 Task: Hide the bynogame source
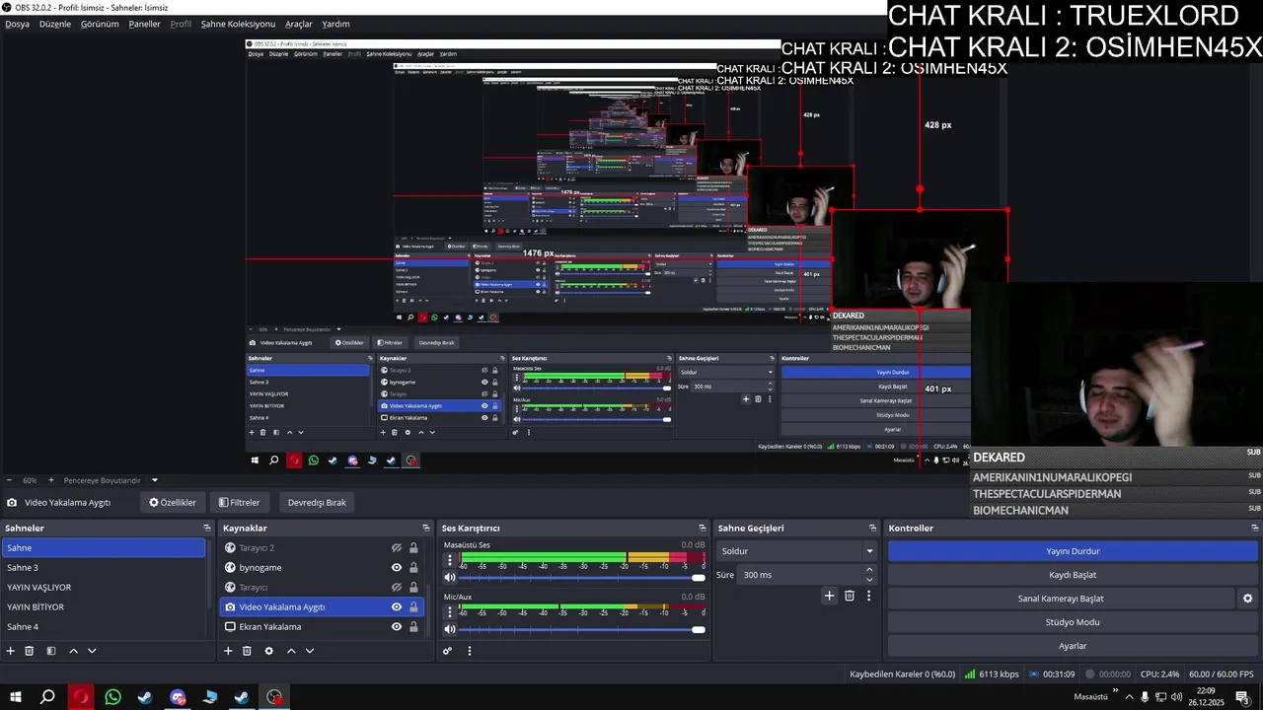tap(397, 568)
